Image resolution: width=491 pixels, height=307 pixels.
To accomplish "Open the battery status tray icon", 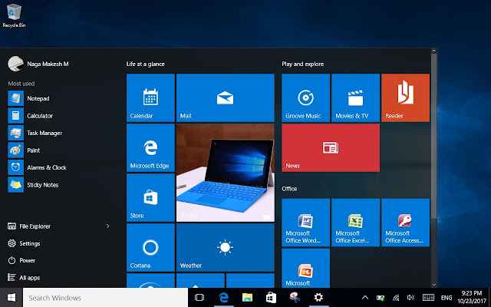I will click(381, 298).
